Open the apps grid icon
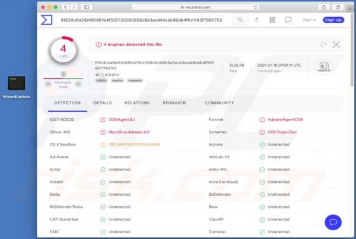Viewport: 356px width, 239px height. tap(272, 20)
